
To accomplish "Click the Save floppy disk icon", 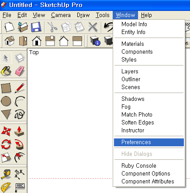I will pos(36,27).
